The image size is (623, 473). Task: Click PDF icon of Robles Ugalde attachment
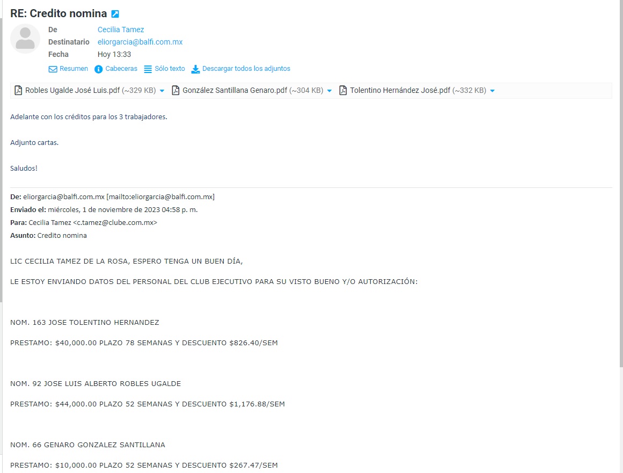tap(18, 90)
